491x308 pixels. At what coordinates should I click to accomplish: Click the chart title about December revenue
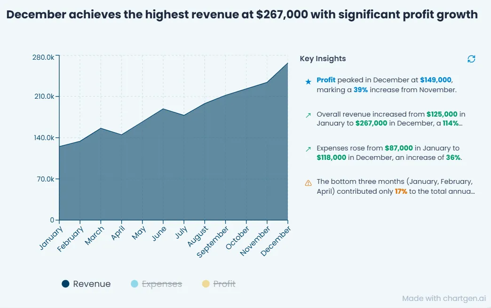[242, 15]
